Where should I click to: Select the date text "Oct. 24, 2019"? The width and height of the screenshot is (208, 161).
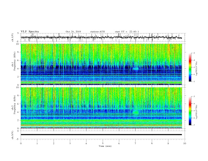tap(73, 32)
